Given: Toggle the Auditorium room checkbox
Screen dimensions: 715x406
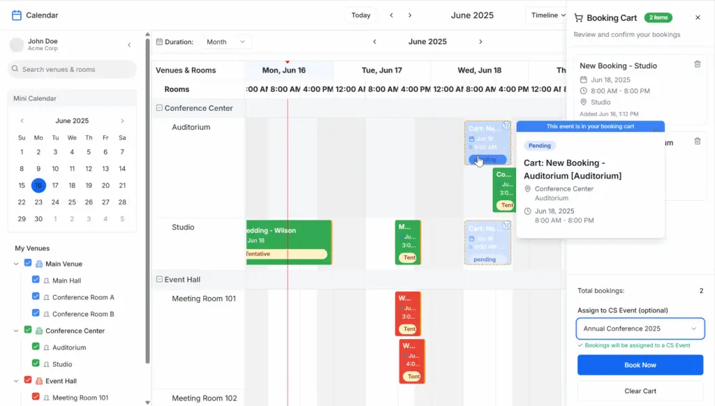Looking at the screenshot, I should [x=36, y=347].
